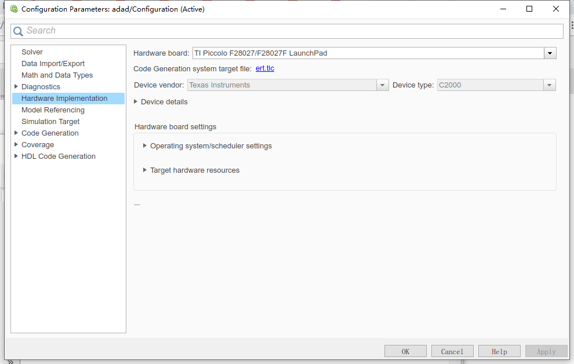Viewport: 574px width, 364px height.
Task: Expand the Diagnostics tree node arrow
Action: pyautogui.click(x=16, y=86)
